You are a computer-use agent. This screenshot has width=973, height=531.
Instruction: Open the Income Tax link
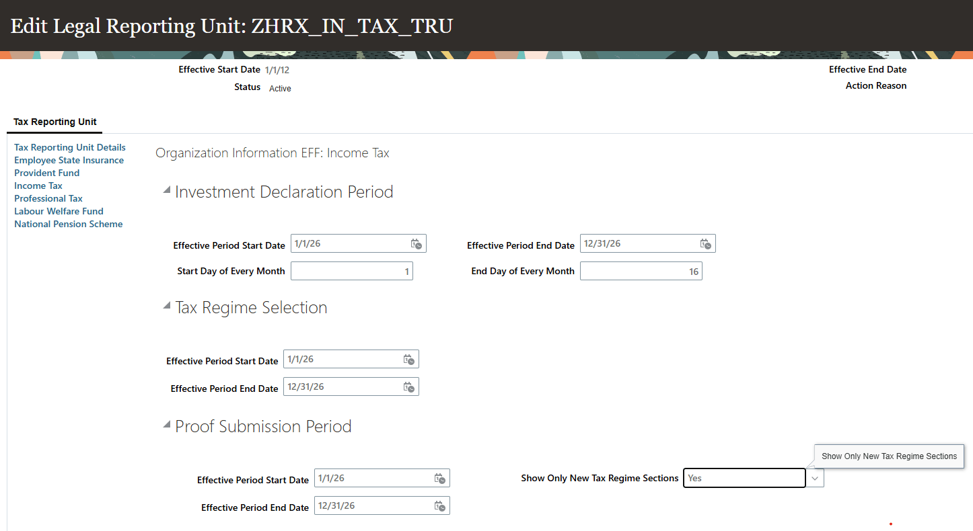pyautogui.click(x=38, y=186)
